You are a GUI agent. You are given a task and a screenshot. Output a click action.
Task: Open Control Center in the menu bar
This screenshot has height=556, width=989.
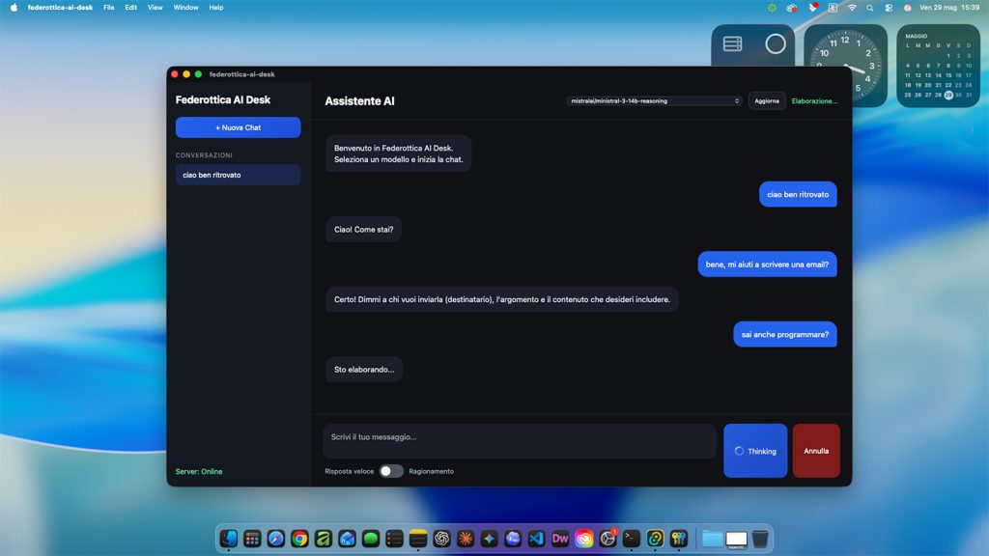click(889, 8)
